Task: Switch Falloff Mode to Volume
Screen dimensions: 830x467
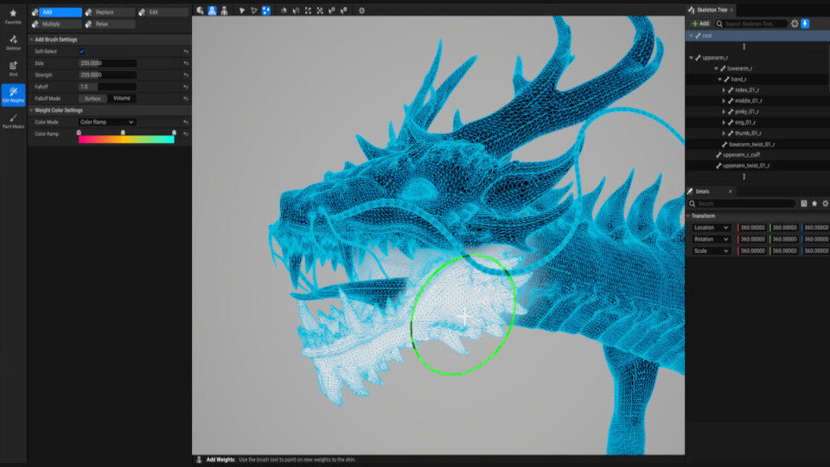Action: (121, 98)
